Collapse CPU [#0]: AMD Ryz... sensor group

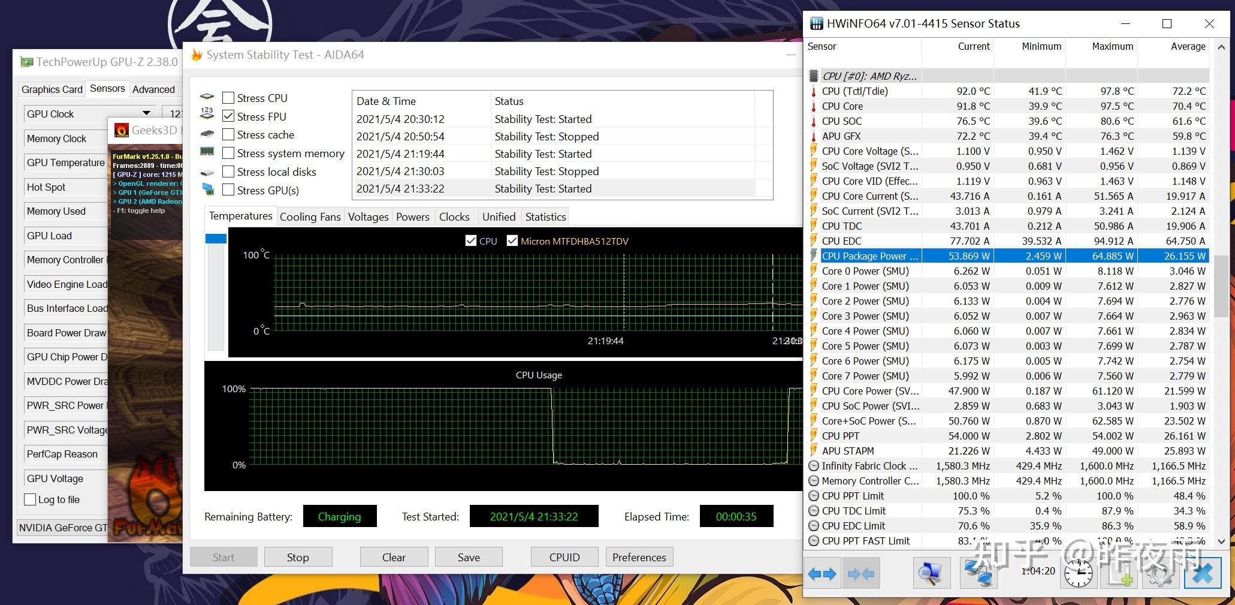pos(869,76)
